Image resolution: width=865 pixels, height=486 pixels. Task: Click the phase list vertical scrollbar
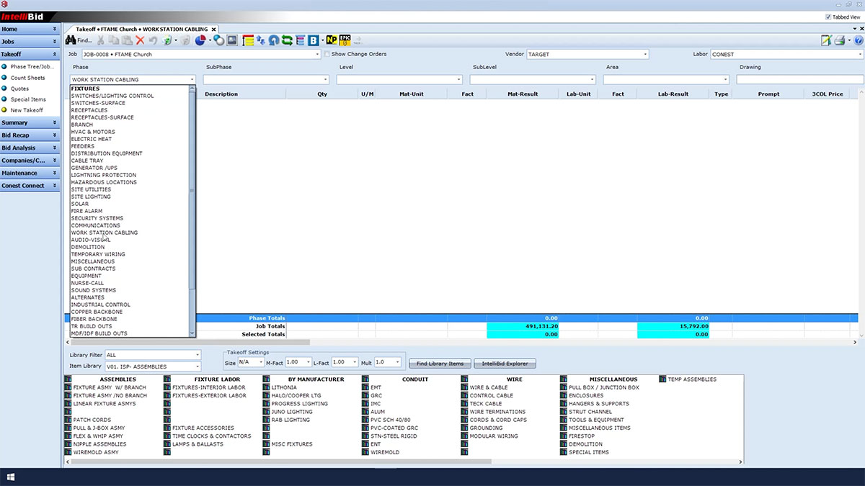coord(192,191)
